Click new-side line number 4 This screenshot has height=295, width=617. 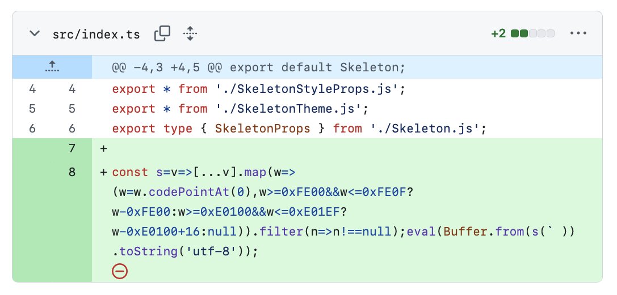tap(72, 89)
